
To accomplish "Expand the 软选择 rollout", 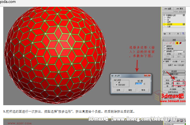I will (174, 71).
